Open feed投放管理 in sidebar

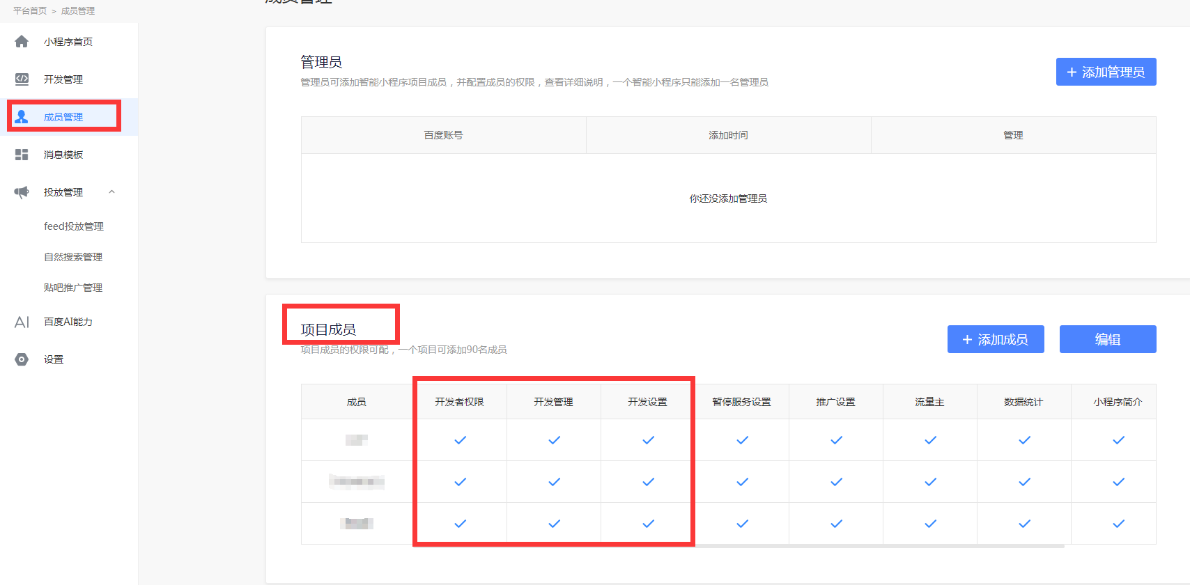(x=73, y=226)
